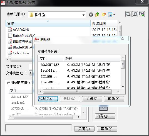
Task: Close the 加载/卸载应用程序 window
Action: pos(142,2)
